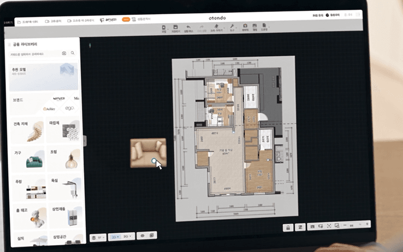The image size is (403, 252).
Task: Click the image gallery icon in the toolbar
Action: pos(254,26)
